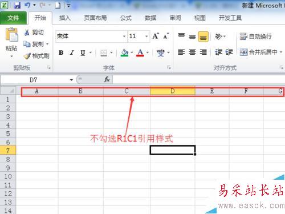Open the 文件 tab
Image resolution: width=285 pixels, height=214 pixels.
(x=13, y=18)
